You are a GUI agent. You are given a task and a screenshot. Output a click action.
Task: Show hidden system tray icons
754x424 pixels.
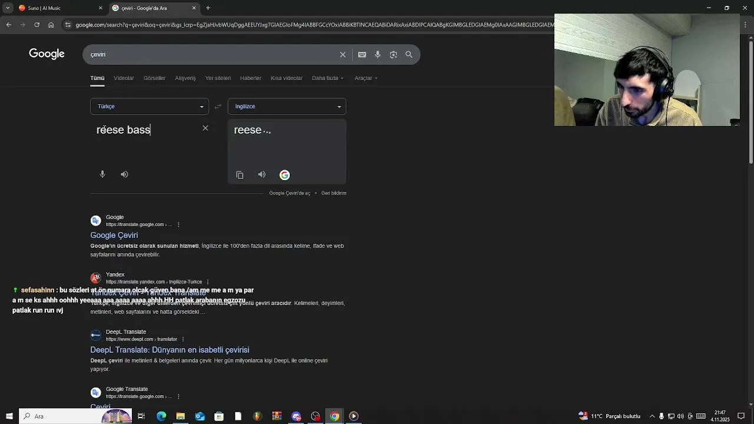point(652,416)
